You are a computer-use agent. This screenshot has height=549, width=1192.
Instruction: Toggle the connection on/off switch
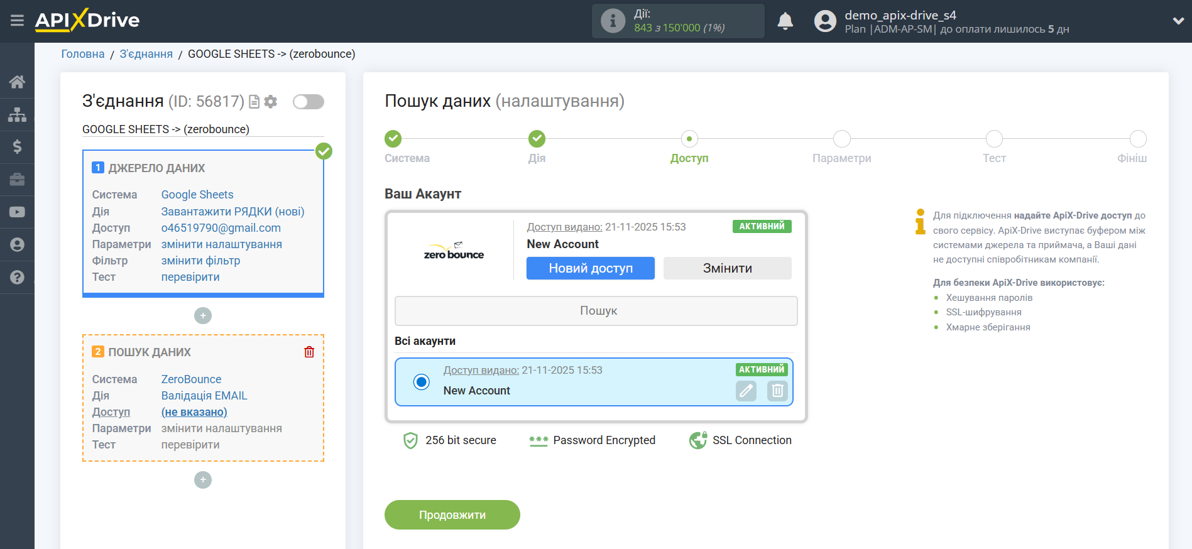308,102
